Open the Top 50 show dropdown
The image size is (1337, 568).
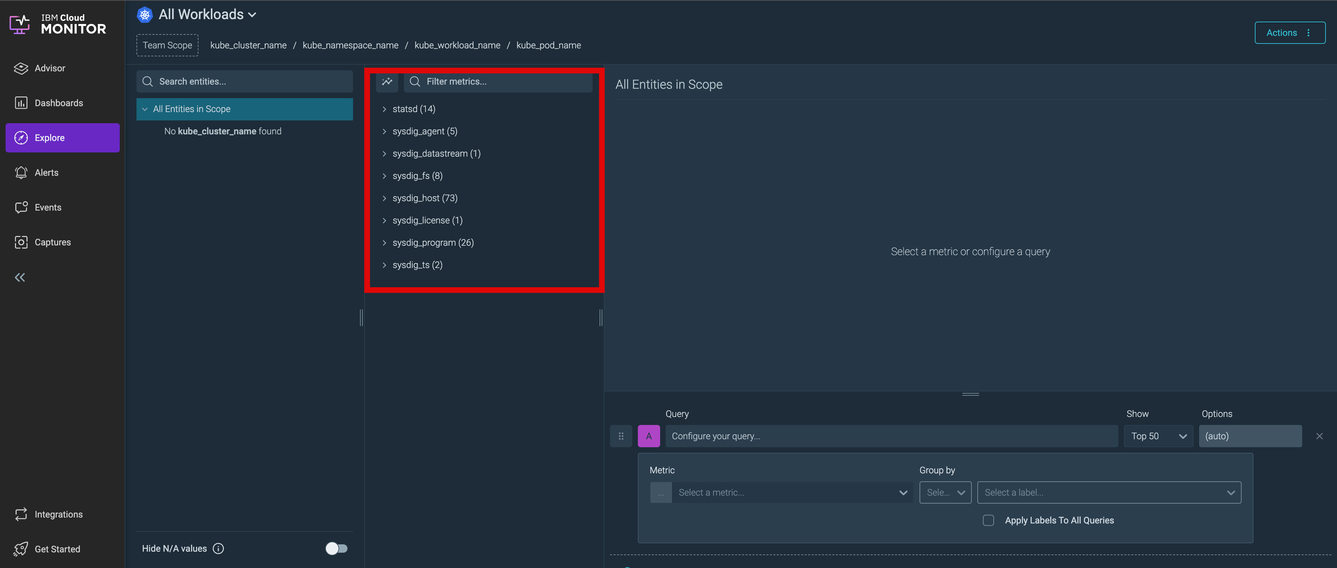[1158, 436]
